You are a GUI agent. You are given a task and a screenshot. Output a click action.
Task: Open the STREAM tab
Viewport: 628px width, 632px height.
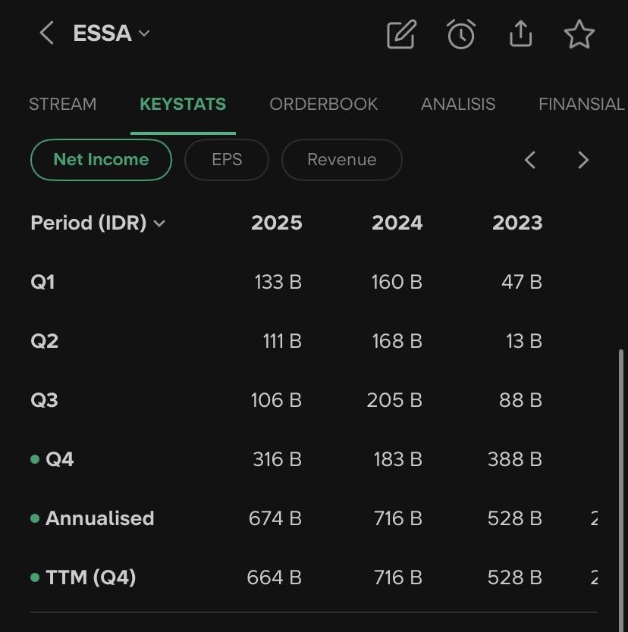click(62, 105)
